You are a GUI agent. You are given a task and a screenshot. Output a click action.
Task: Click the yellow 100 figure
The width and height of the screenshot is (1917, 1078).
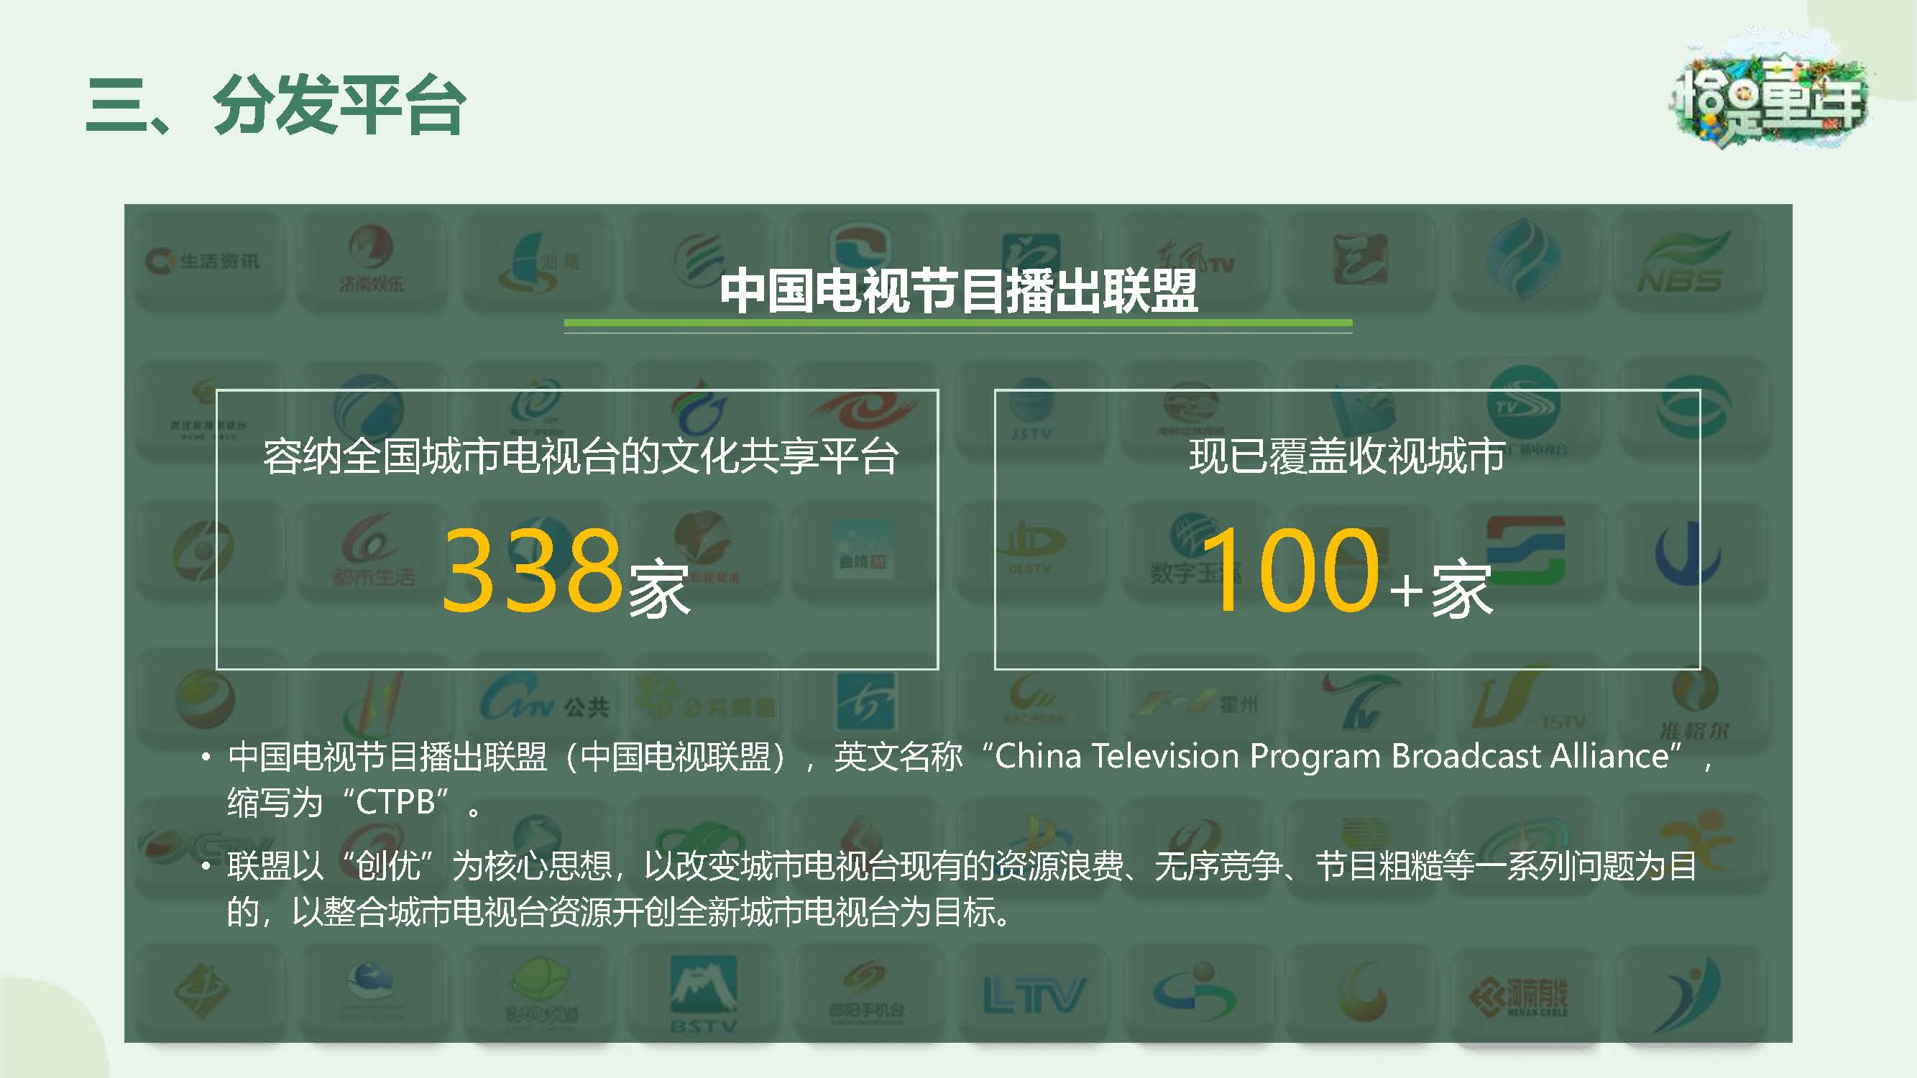pos(1291,569)
